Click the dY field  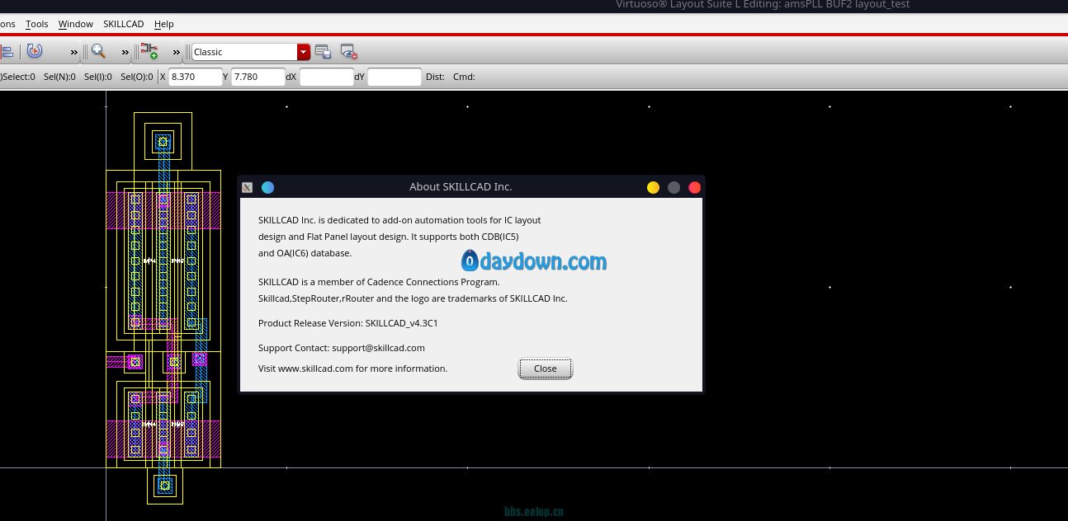[x=395, y=77]
